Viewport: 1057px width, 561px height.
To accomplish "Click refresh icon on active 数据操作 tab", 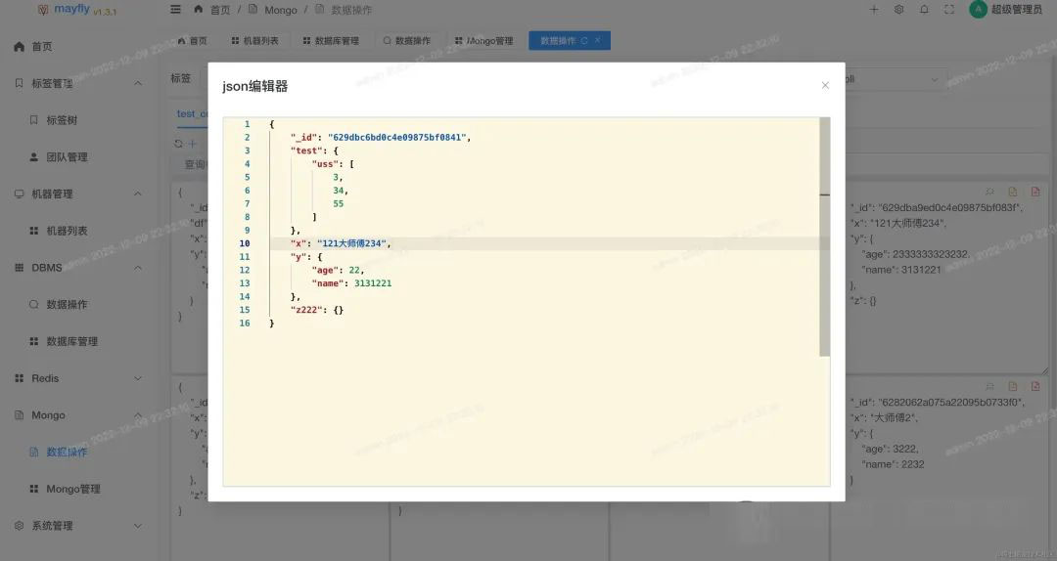I will pos(584,41).
